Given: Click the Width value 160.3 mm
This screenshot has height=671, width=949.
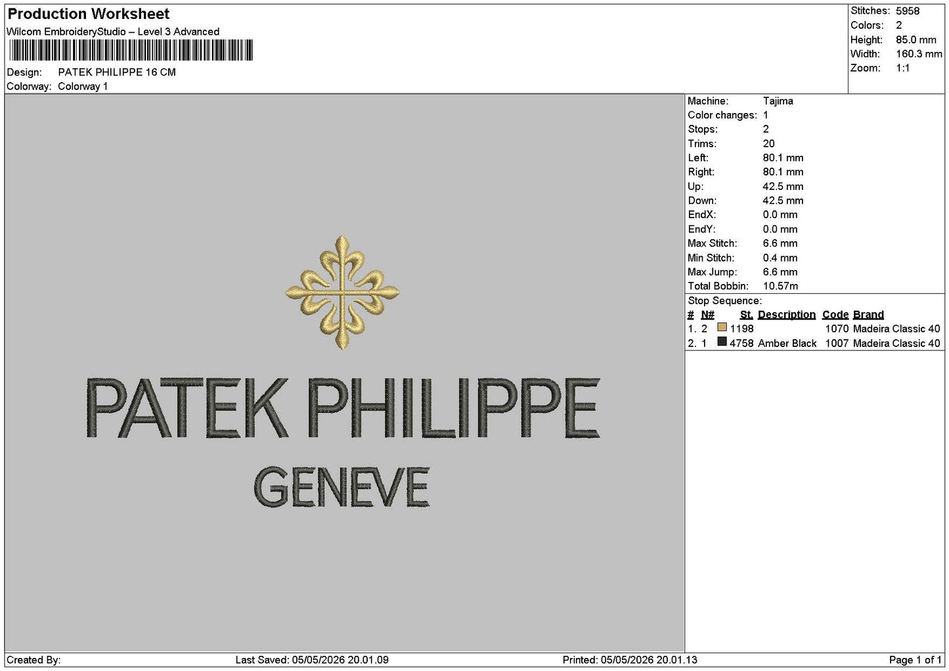Looking at the screenshot, I should [x=919, y=54].
